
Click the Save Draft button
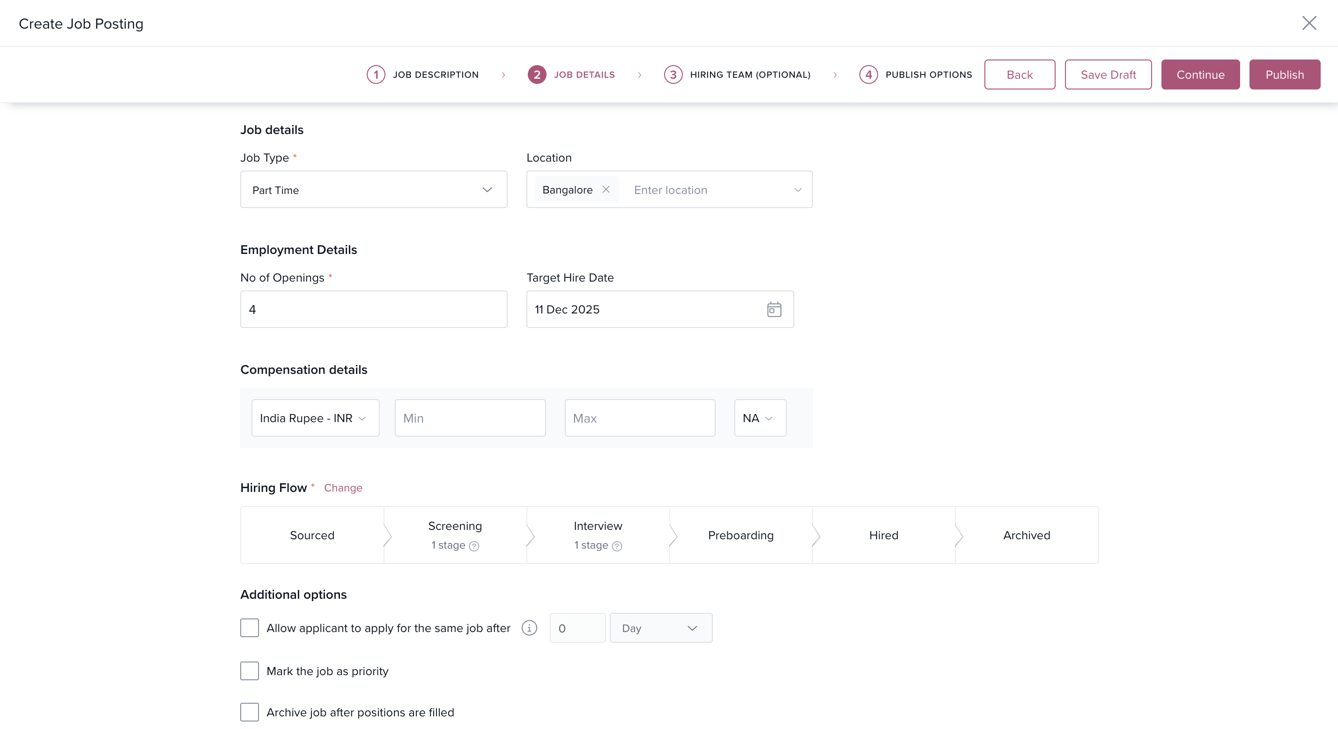click(x=1108, y=74)
